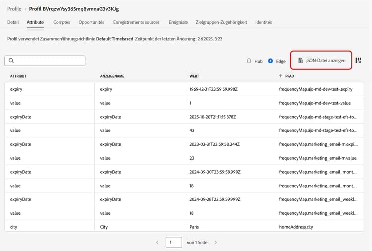Sort by the WERT column header
Image resolution: width=372 pixels, height=251 pixels.
(195, 77)
